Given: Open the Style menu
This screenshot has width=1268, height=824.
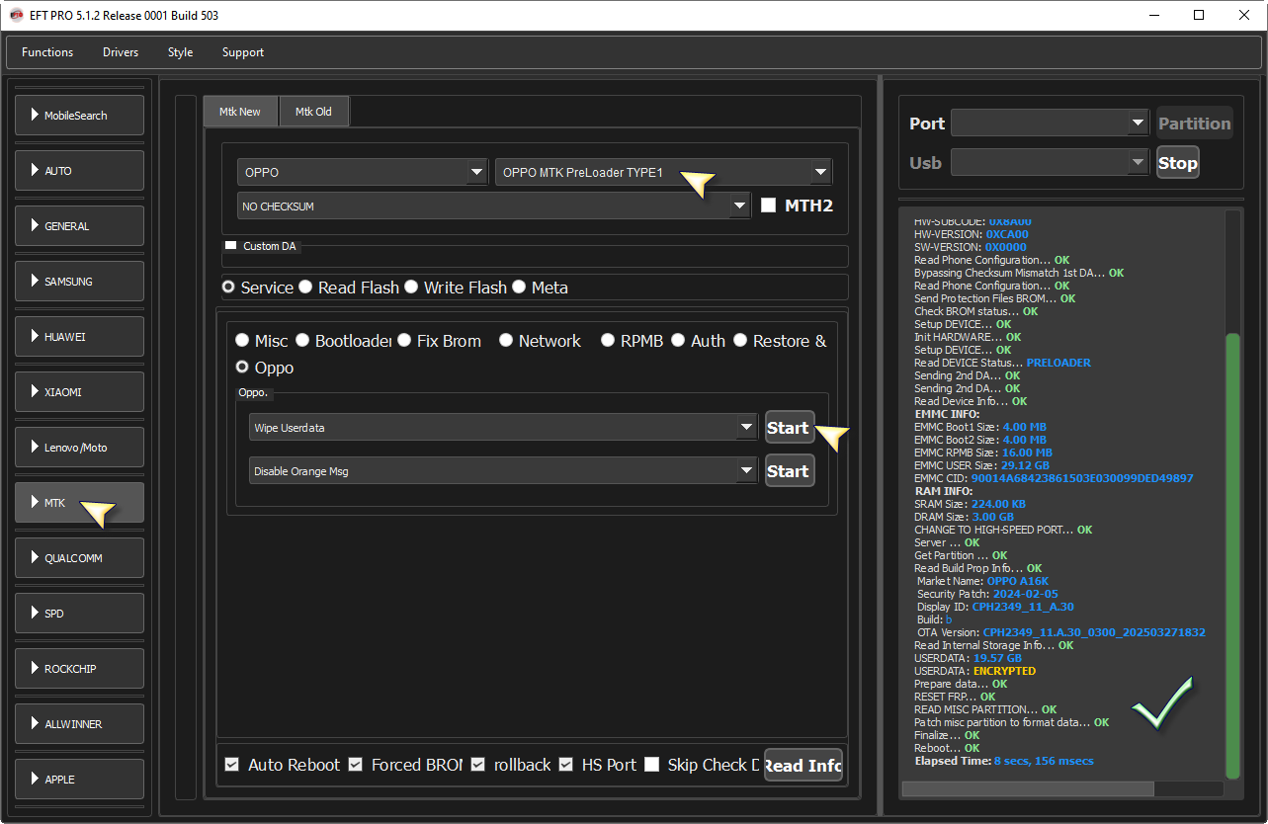Looking at the screenshot, I should pos(180,52).
